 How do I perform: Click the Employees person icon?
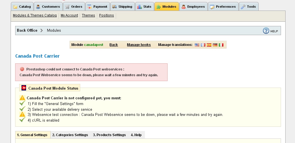tap(183, 7)
